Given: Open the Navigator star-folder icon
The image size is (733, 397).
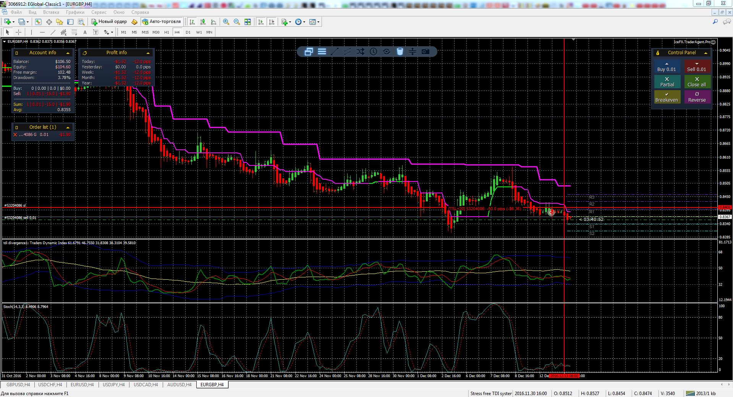Looking at the screenshot, I should click(60, 22).
